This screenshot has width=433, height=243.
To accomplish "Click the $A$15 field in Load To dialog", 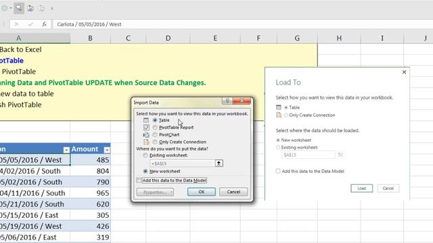I will coord(309,155).
